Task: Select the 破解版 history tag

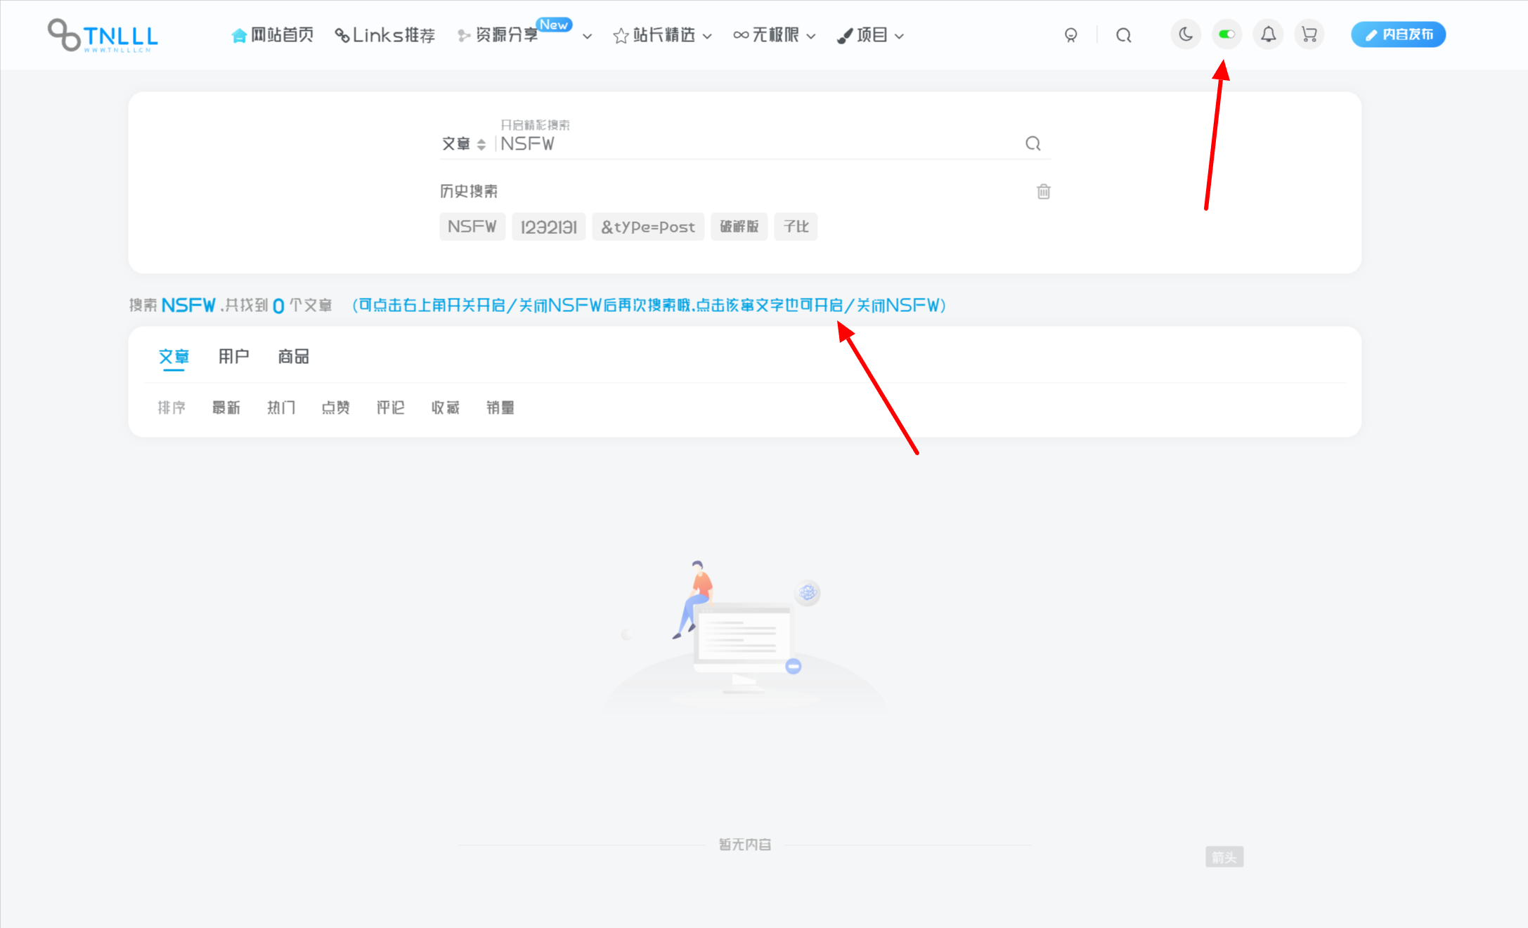Action: 739,227
